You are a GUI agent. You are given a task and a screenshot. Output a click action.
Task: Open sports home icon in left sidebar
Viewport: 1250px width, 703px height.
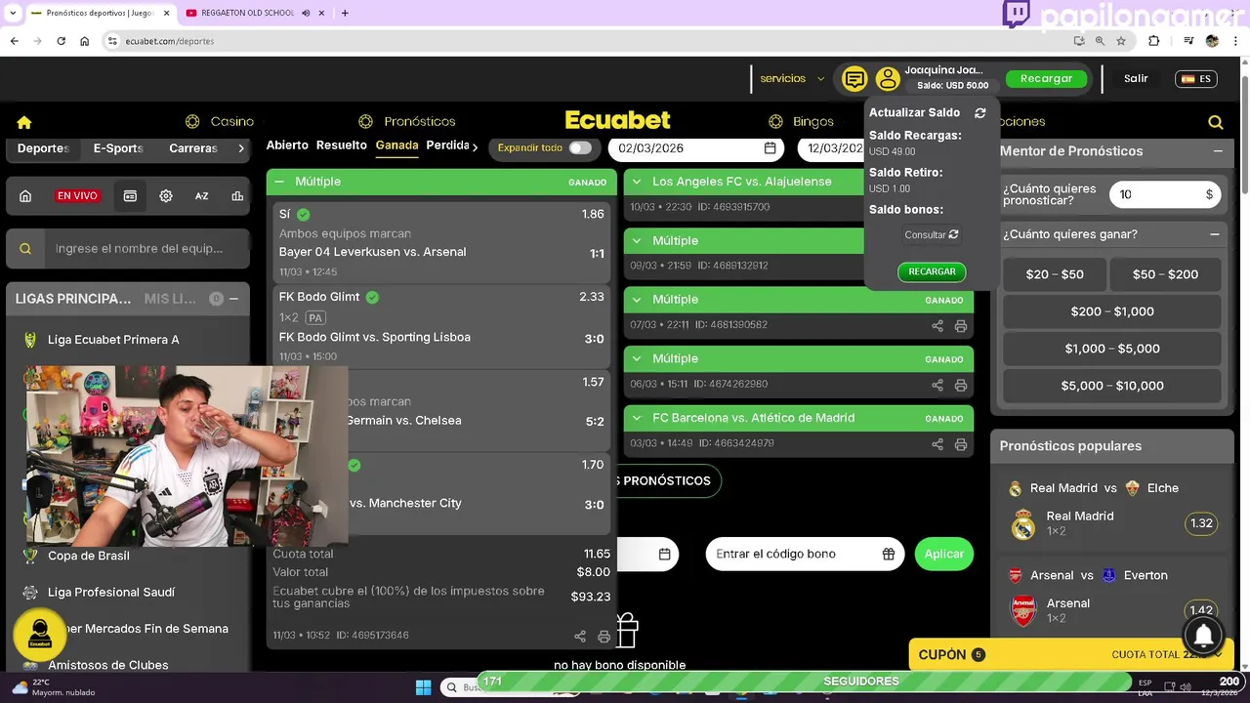25,195
